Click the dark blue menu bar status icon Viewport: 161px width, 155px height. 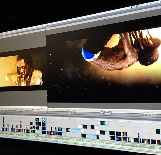132,7
